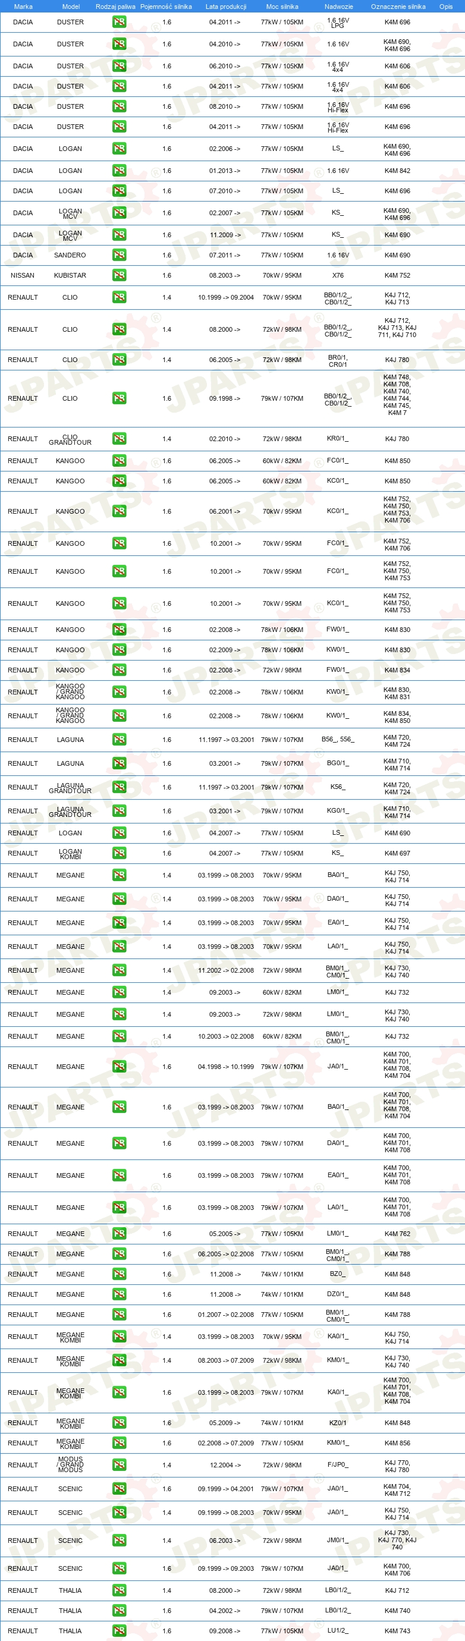Viewport: 465px width, 1641px height.
Task: Click the Pojemność silnika column header
Action: [166, 7]
